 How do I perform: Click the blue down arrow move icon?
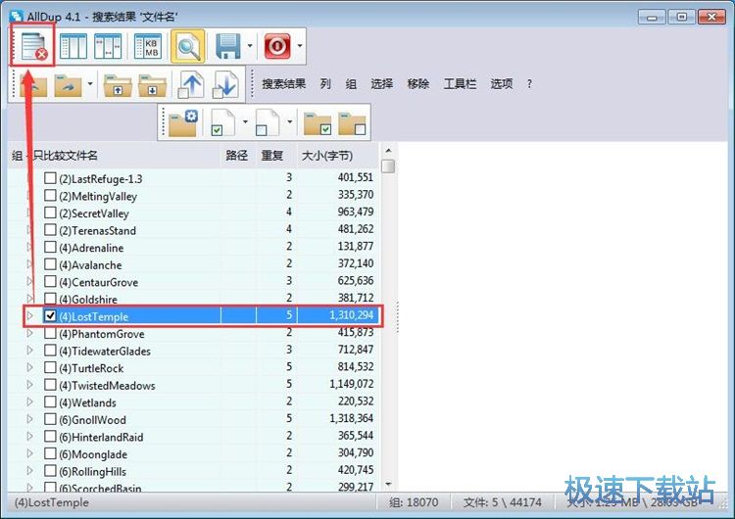click(x=225, y=85)
